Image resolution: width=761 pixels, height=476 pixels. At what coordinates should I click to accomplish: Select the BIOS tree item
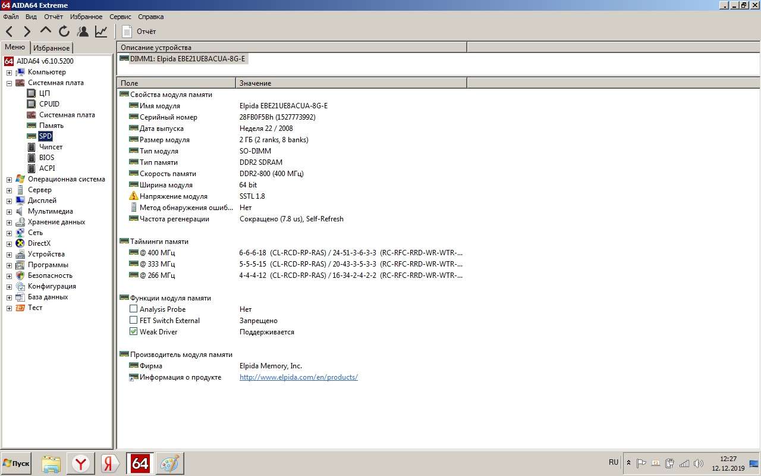[x=46, y=158]
